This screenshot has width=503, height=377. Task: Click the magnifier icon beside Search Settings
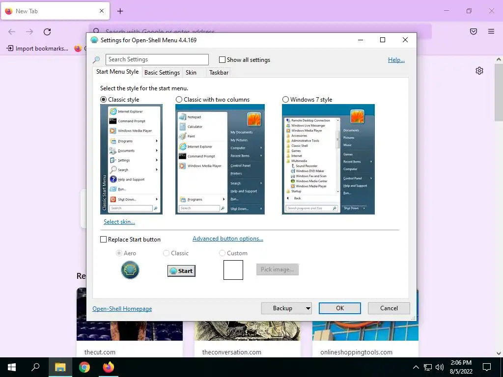click(96, 59)
